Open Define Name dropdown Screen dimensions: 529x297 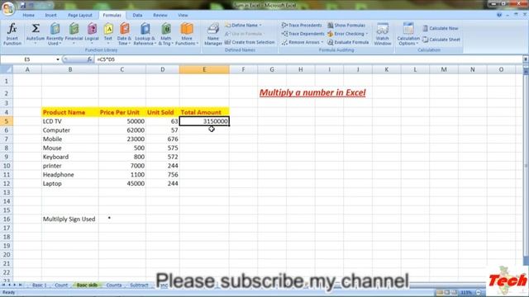244,26
